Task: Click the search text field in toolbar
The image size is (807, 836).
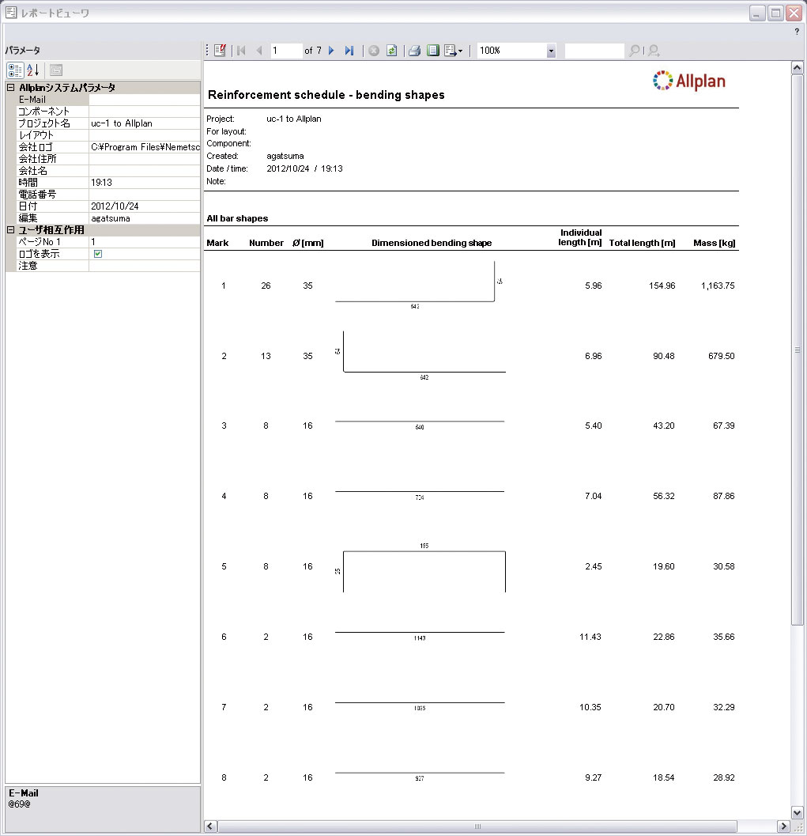Action: (x=594, y=51)
